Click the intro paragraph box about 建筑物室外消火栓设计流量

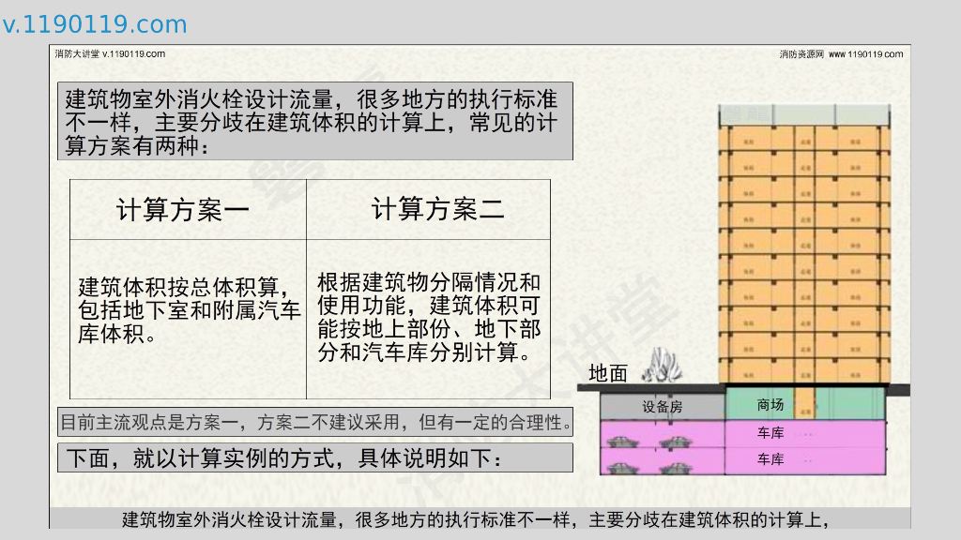[x=315, y=121]
